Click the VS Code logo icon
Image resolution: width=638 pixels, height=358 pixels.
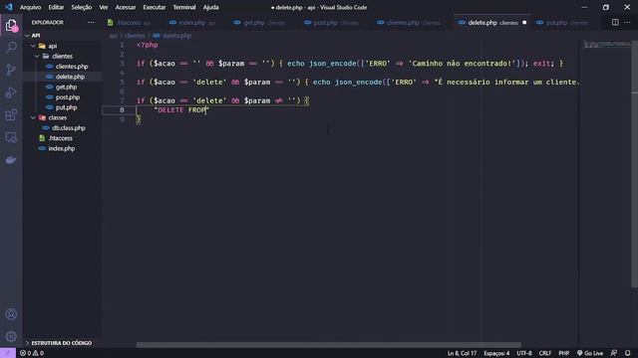tap(8, 7)
